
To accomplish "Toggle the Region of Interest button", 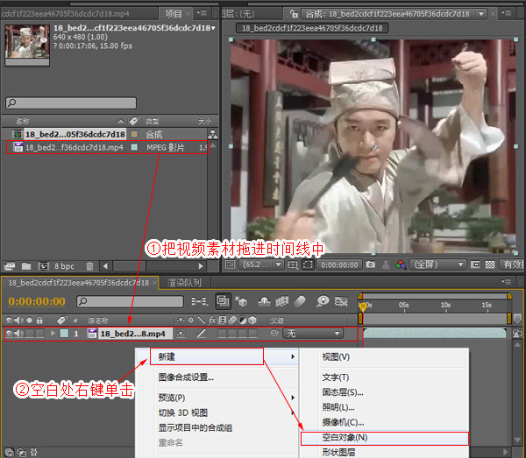I will (474, 264).
